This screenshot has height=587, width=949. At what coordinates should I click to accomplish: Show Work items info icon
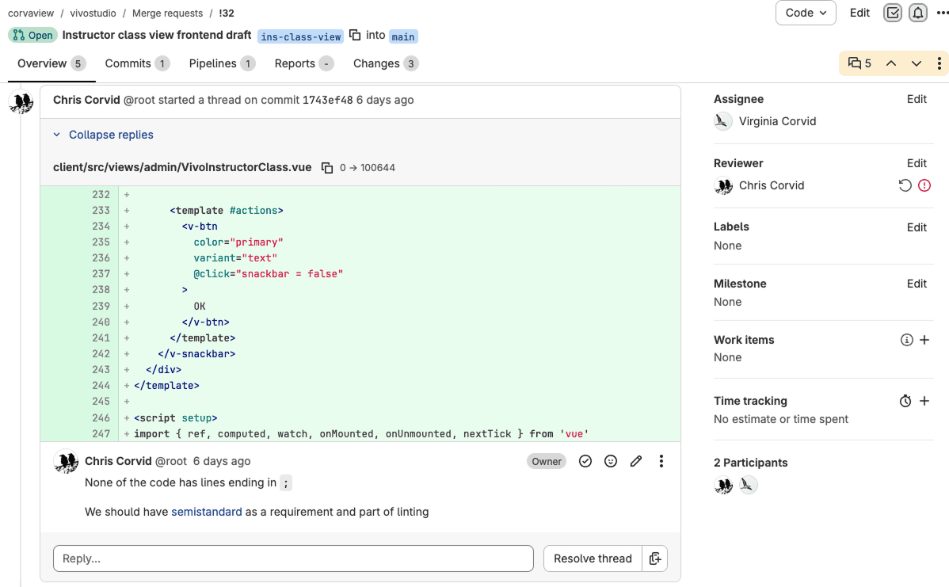[x=907, y=340]
